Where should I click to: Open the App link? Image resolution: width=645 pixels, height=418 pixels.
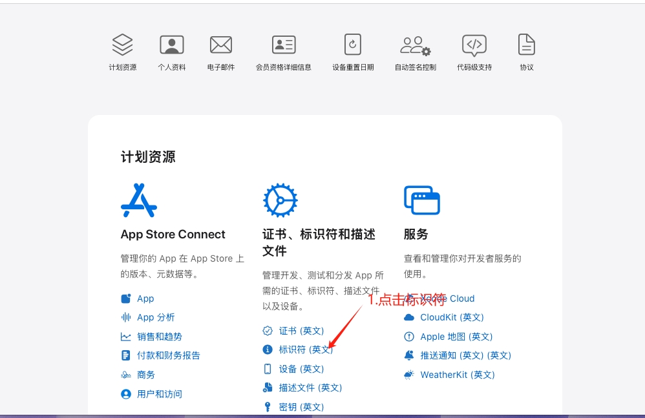[x=145, y=298]
